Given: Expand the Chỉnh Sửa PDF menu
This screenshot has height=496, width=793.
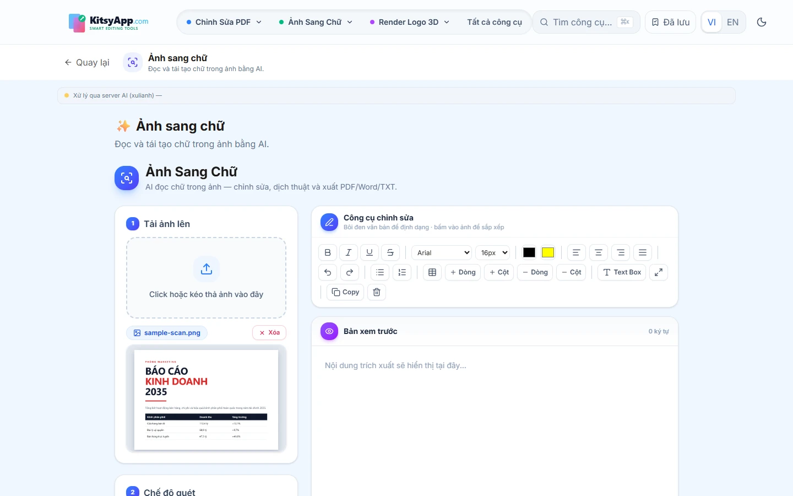Looking at the screenshot, I should [224, 22].
